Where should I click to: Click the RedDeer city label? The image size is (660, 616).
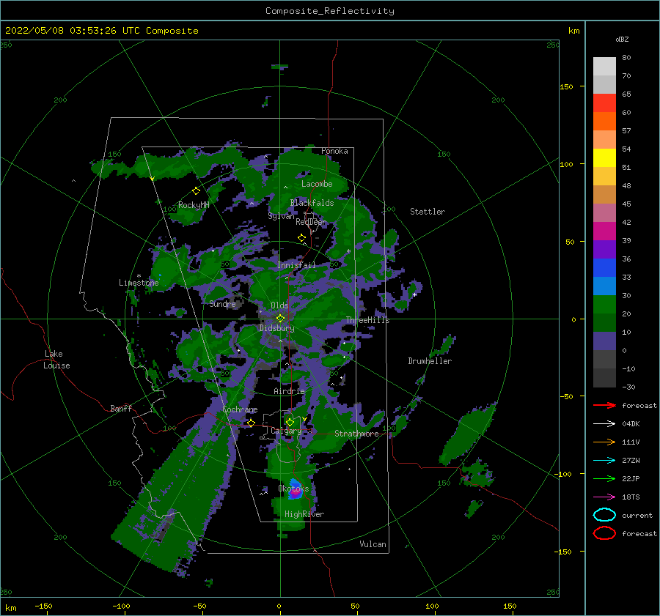click(x=311, y=222)
